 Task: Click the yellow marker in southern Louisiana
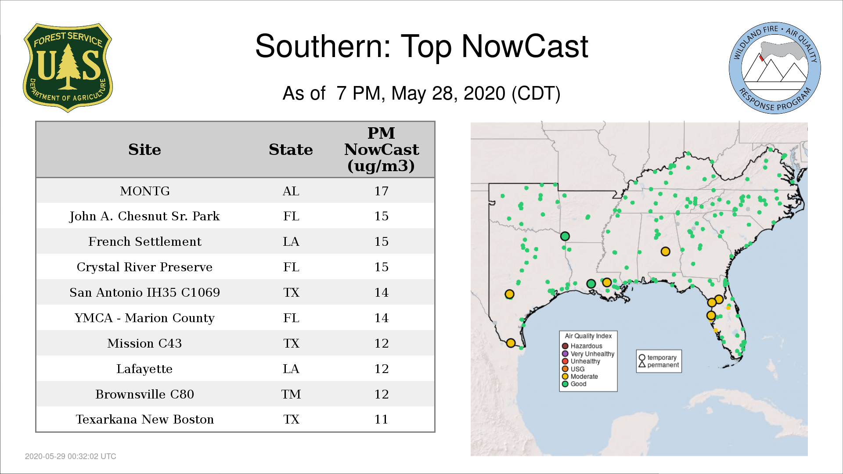pos(607,282)
